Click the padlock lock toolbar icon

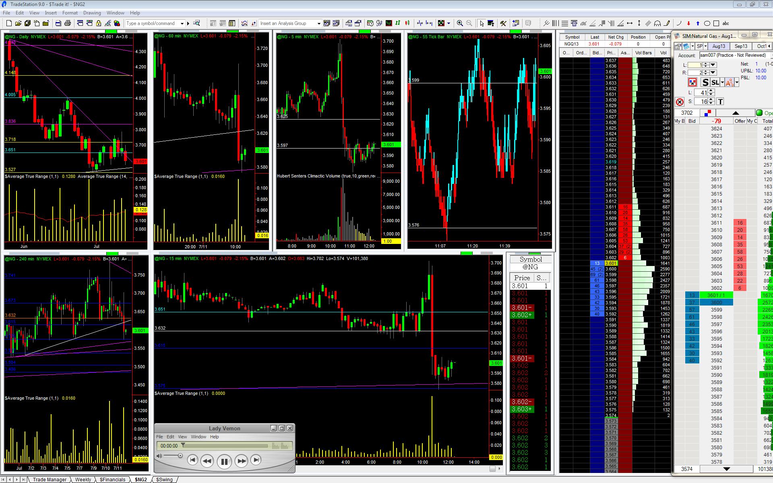98,23
